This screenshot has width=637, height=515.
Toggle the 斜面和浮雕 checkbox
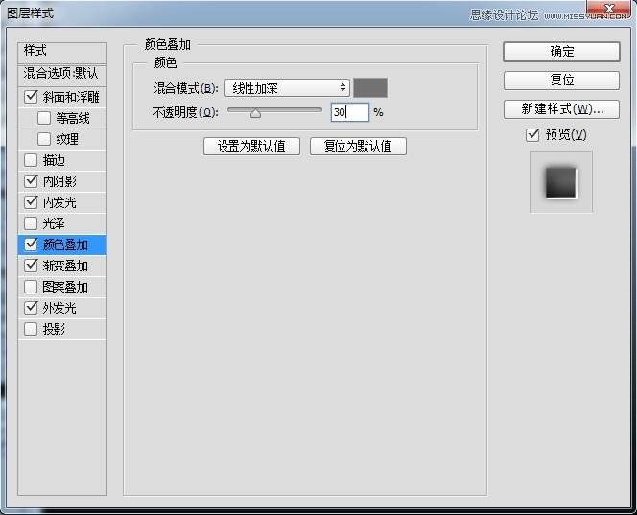click(x=31, y=97)
